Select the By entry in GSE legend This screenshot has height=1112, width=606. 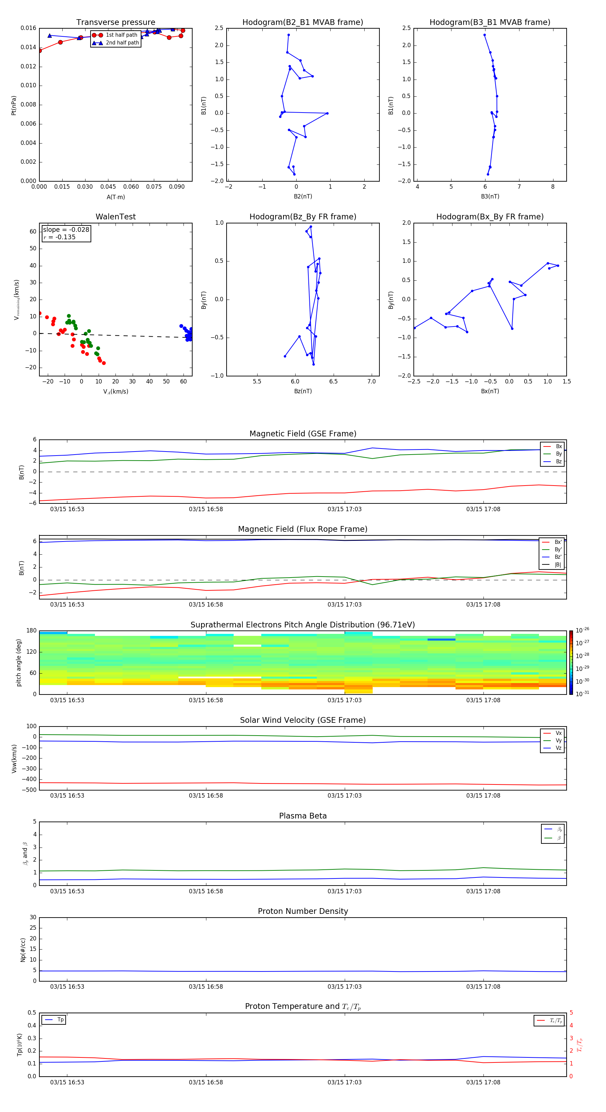pos(552,454)
